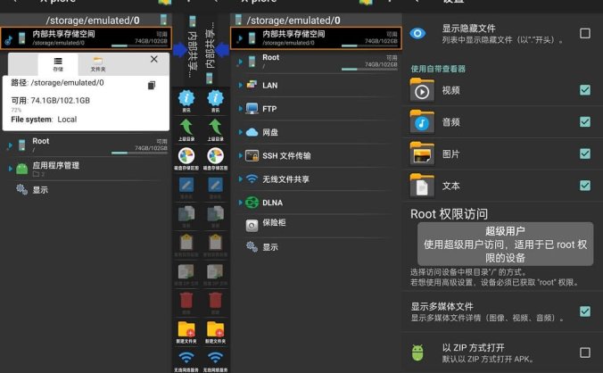The width and height of the screenshot is (603, 373).
Task: Click the document folder icon next to 文本
Action: pyautogui.click(x=422, y=186)
